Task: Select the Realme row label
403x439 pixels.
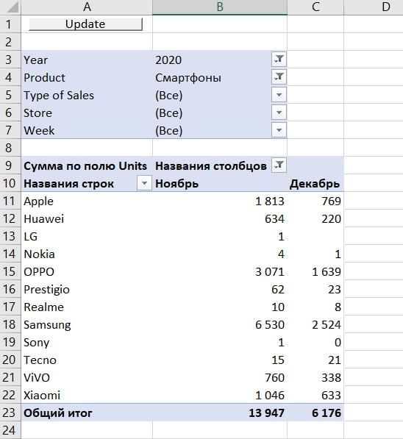Action: [x=87, y=307]
